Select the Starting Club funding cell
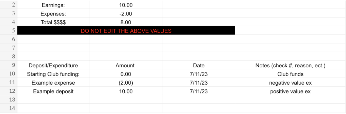346x114 pixels. [x=53, y=74]
